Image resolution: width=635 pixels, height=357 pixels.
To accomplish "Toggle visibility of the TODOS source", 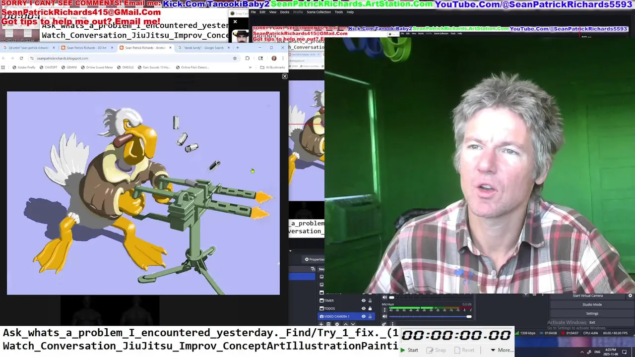I will click(363, 308).
